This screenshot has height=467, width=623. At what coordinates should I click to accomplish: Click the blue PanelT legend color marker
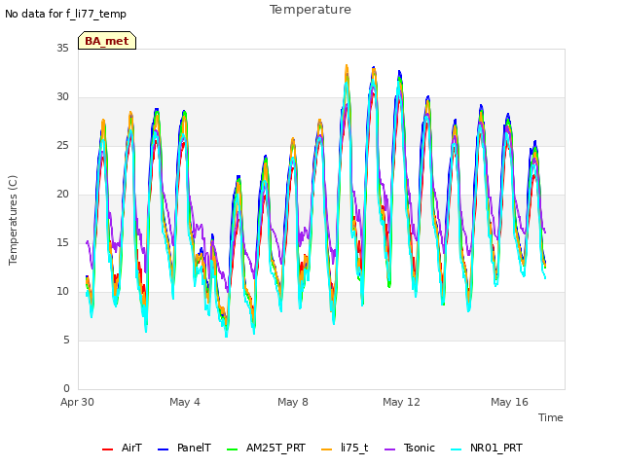[x=163, y=449]
